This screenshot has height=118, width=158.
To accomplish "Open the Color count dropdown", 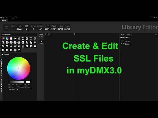I will pyautogui.click(x=16, y=89).
